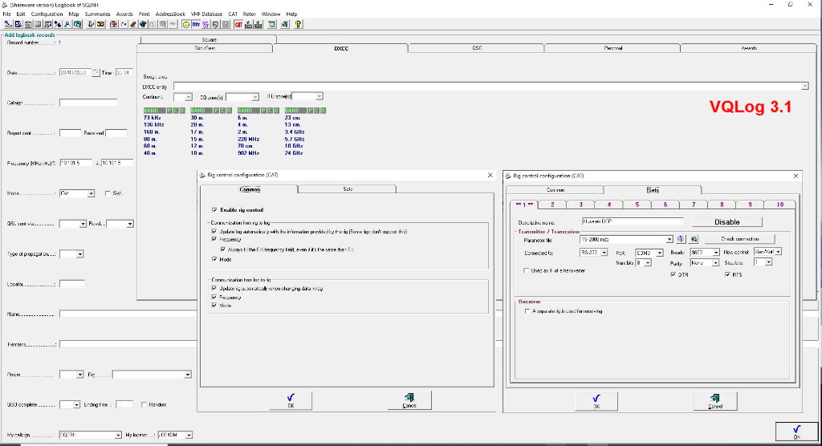Screen dimensions: 822x446
Task: Click the yellow key icon in the toolbar
Action: tap(299, 24)
